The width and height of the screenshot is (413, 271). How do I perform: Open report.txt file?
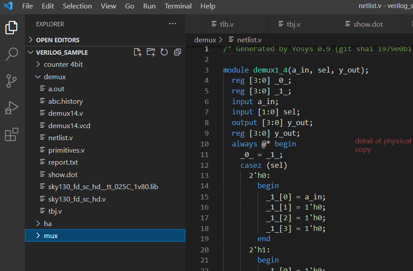(105, 162)
